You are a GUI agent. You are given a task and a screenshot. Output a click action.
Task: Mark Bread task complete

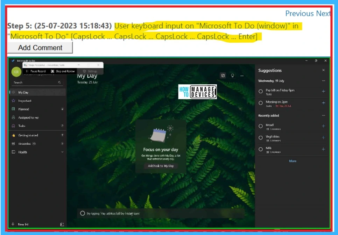261,126
